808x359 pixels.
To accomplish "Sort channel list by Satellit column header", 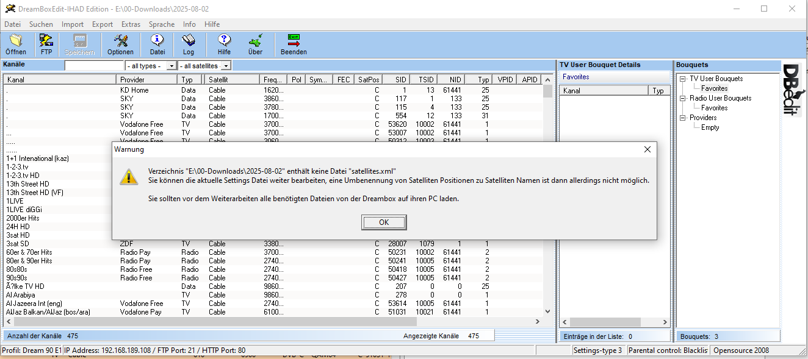I will coord(233,80).
